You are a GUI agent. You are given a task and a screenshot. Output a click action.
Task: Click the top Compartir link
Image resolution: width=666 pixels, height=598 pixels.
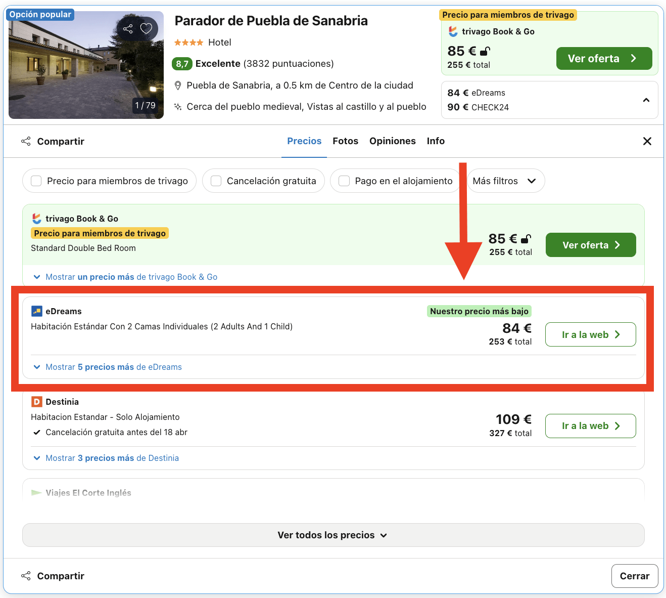[61, 141]
